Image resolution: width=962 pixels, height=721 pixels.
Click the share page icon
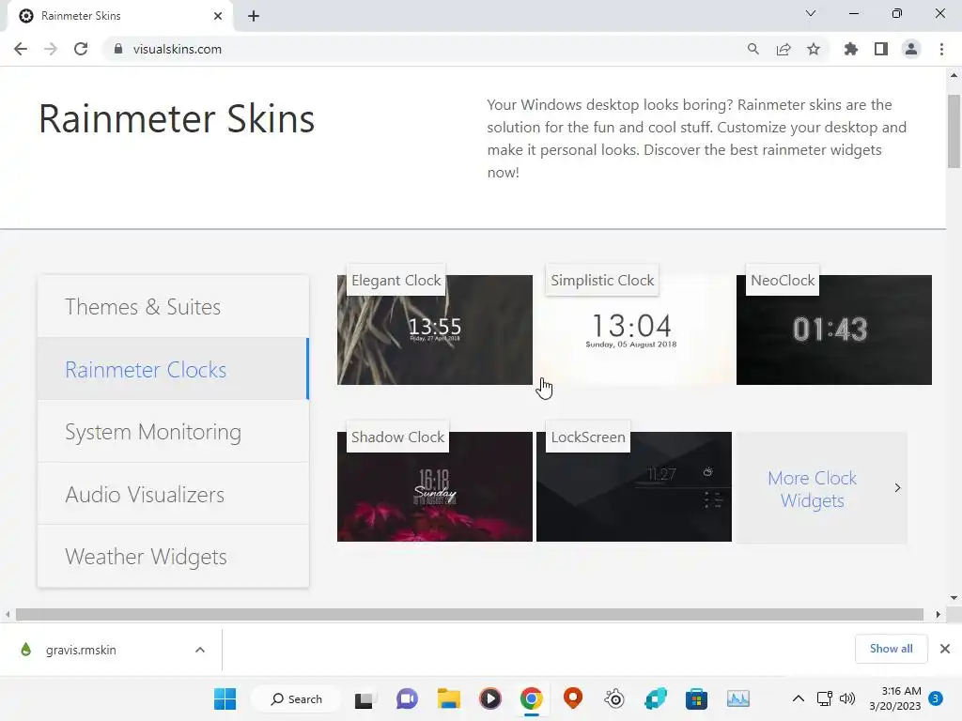[784, 49]
